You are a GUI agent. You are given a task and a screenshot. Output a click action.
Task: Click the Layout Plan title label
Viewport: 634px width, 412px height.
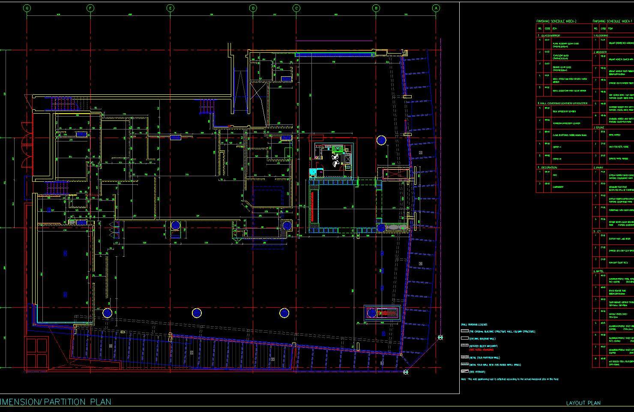click(x=583, y=403)
